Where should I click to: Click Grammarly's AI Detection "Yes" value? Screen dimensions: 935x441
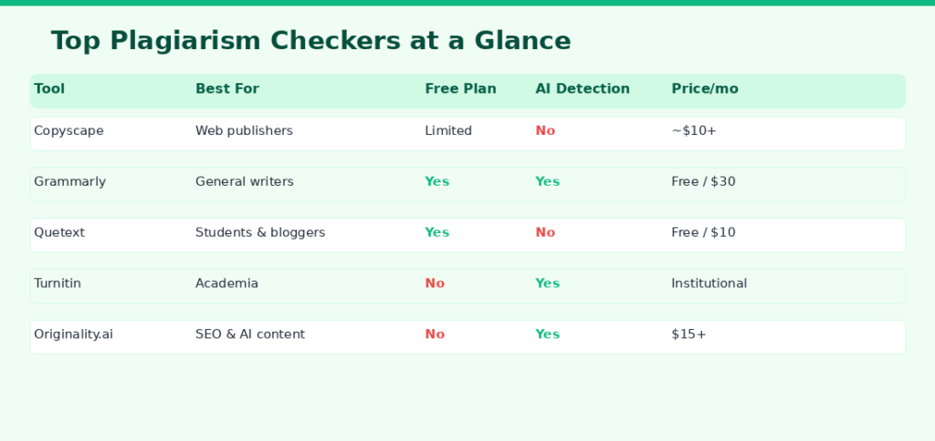click(547, 182)
